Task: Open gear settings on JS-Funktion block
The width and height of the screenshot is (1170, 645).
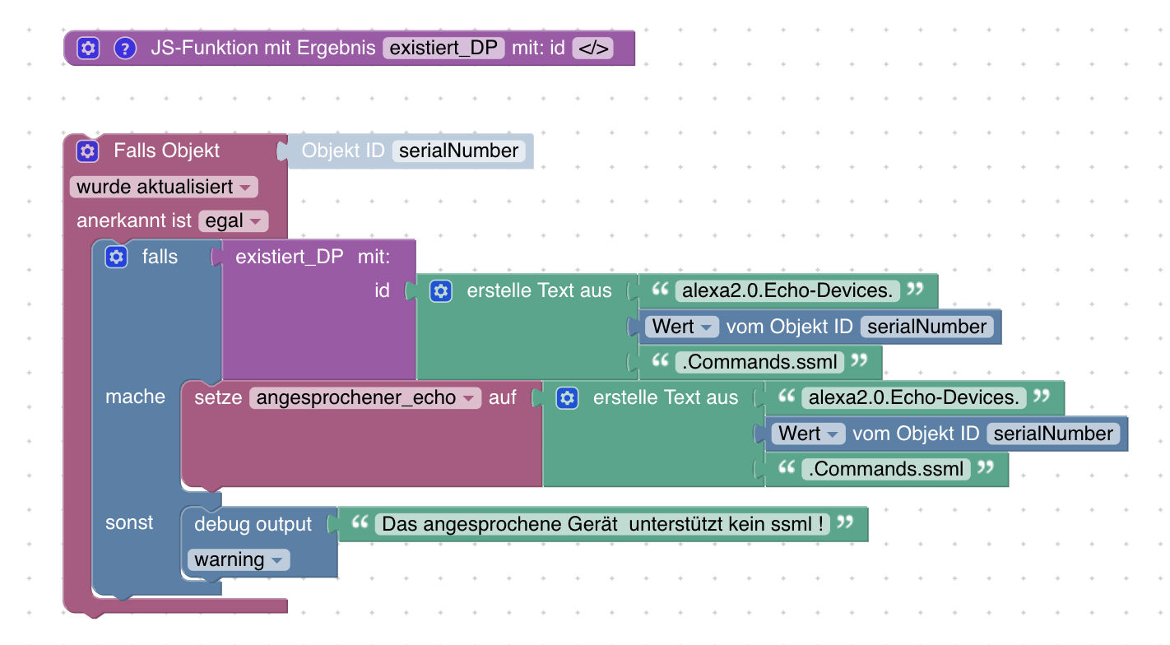Action: click(x=88, y=49)
